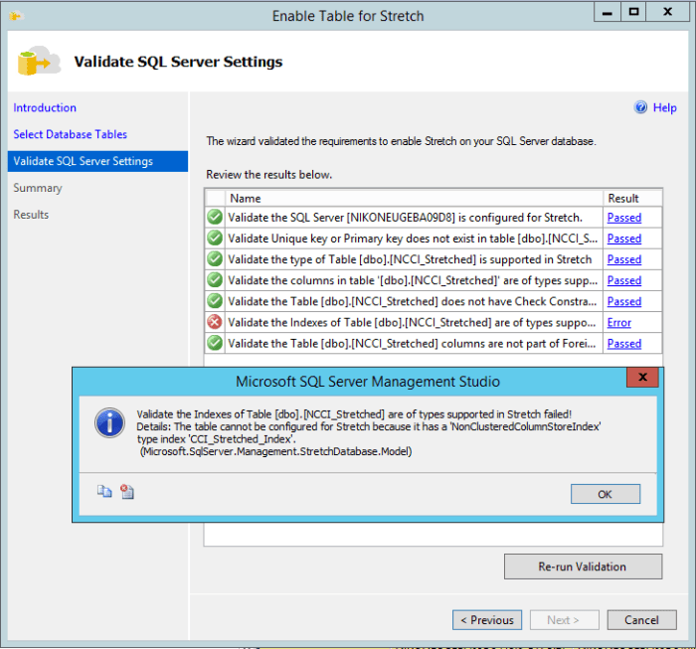Select the Summary wizard step
Viewport: 696px width, 649px height.
click(x=38, y=188)
